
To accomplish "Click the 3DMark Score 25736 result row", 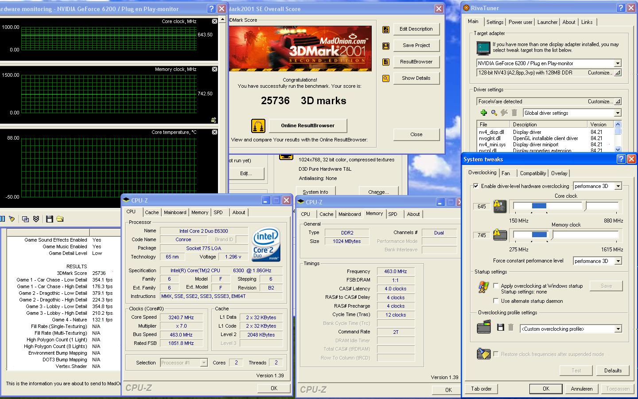I will click(62, 273).
